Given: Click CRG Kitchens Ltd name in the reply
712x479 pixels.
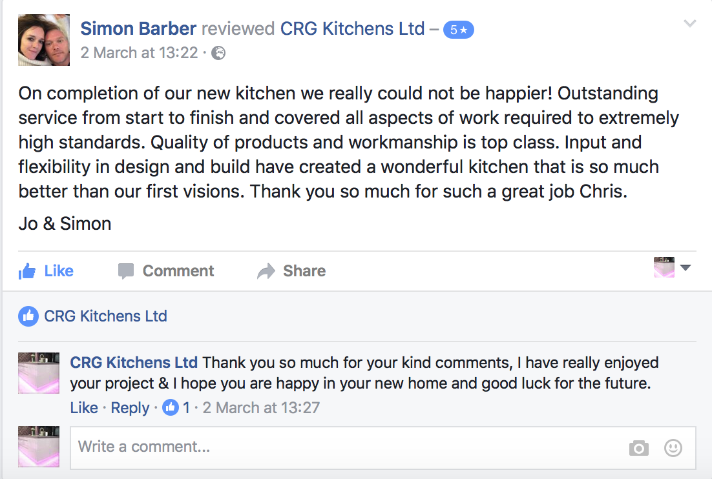Looking at the screenshot, I should [134, 363].
